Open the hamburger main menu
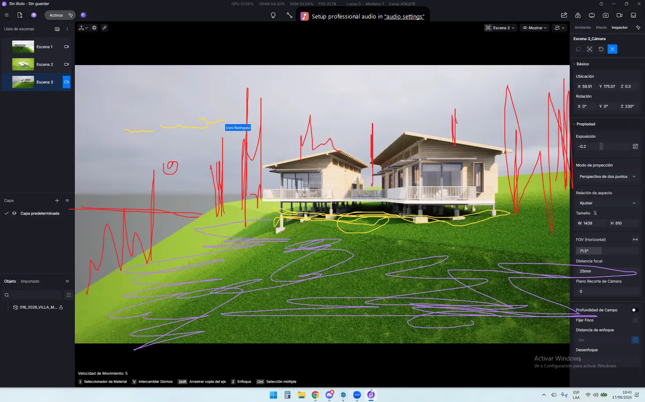The height and width of the screenshot is (402, 645). [x=7, y=15]
